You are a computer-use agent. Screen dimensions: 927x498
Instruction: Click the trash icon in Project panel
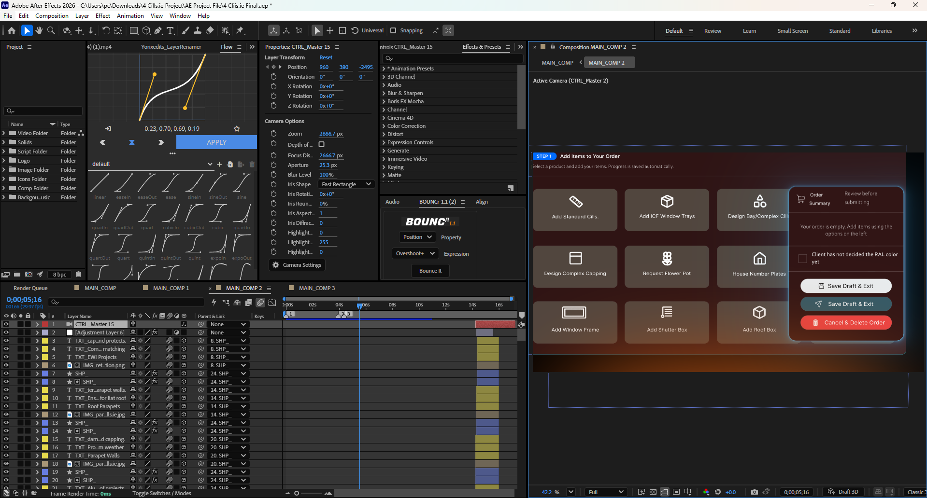pyautogui.click(x=79, y=275)
